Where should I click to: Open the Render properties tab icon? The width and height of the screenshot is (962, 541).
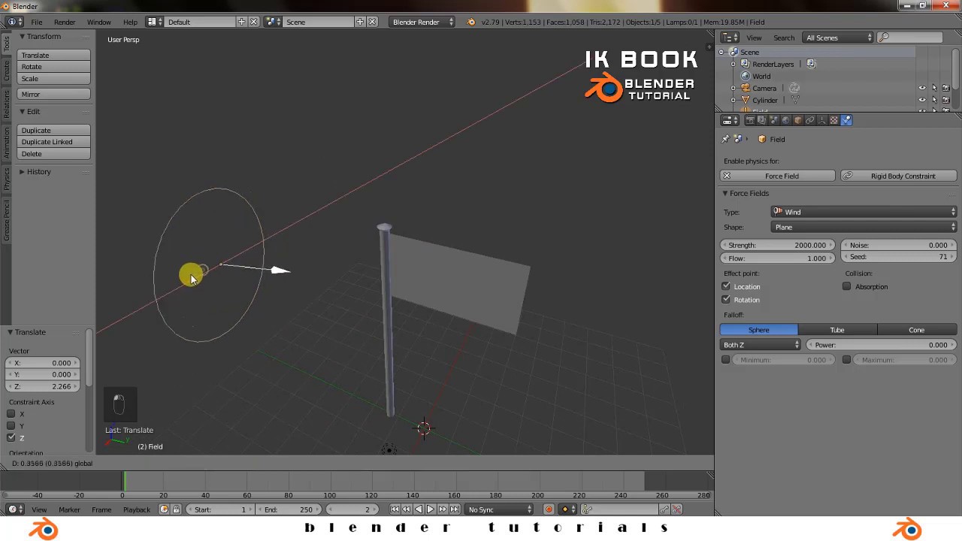point(750,120)
